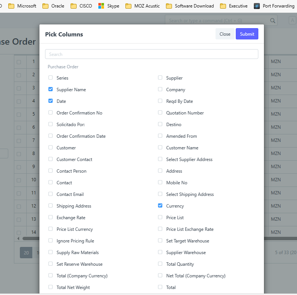
Task: Uncheck the Supplier Name column checkbox
Action: [51, 89]
